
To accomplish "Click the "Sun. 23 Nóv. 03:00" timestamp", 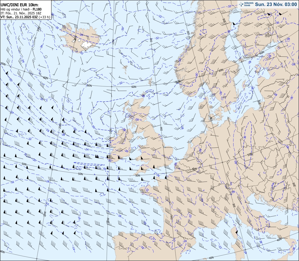I will [x=276, y=4].
